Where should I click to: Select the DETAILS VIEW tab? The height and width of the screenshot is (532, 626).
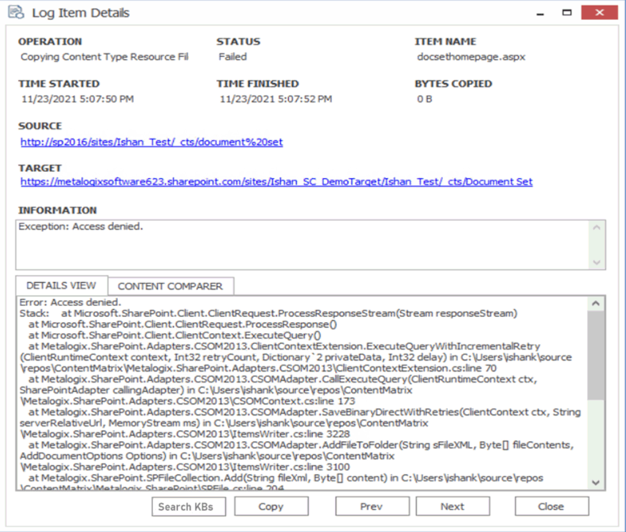[x=61, y=285]
